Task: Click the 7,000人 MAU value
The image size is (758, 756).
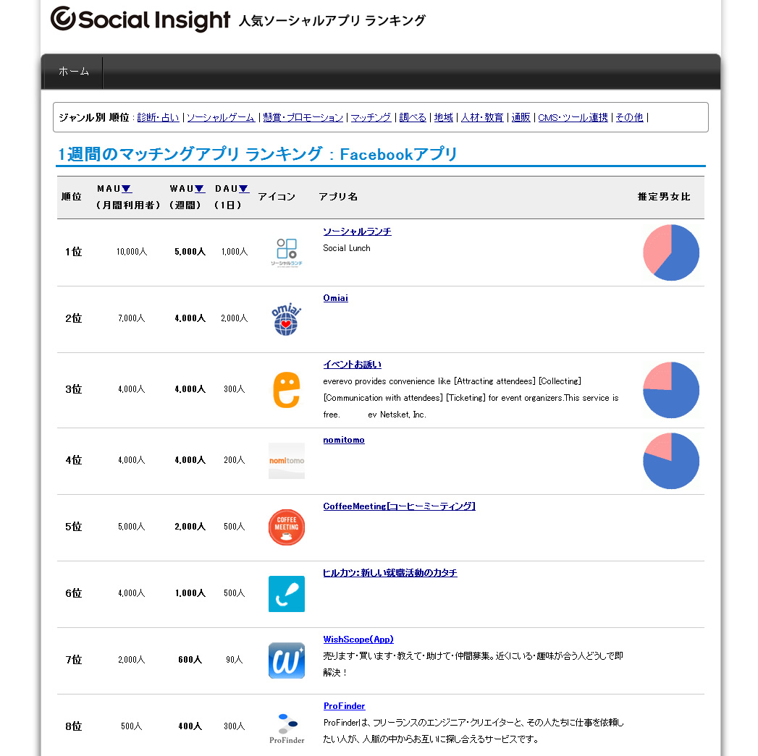Action: (132, 318)
